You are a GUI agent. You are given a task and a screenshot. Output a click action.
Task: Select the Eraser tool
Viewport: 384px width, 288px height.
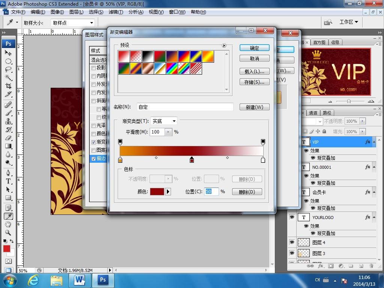(8, 138)
